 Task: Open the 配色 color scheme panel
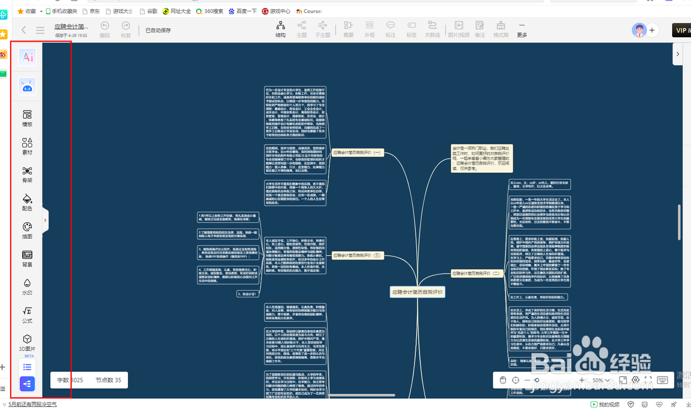click(x=27, y=202)
